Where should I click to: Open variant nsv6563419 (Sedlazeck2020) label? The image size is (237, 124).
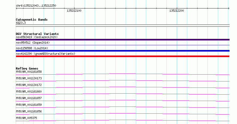coord(37,37)
